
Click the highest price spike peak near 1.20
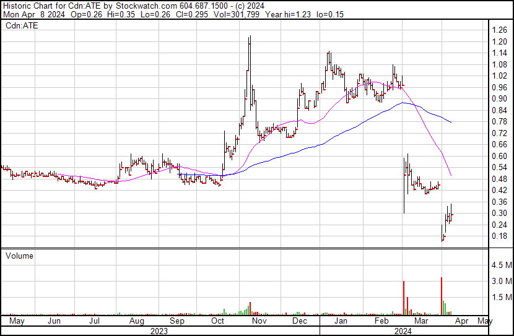[x=250, y=37]
